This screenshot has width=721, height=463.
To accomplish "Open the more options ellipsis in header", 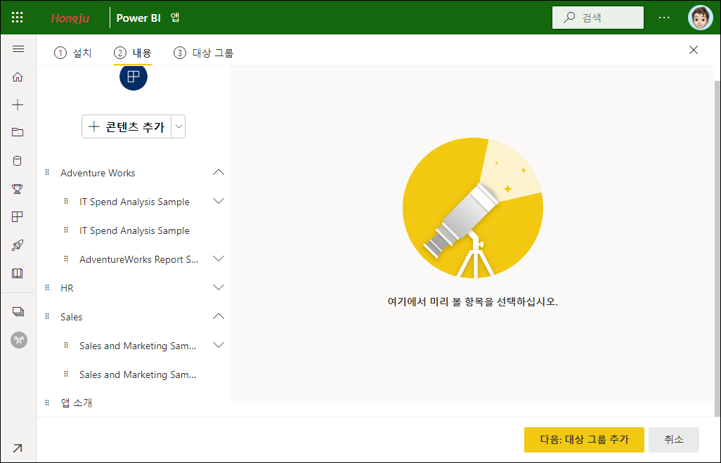I will click(x=664, y=18).
